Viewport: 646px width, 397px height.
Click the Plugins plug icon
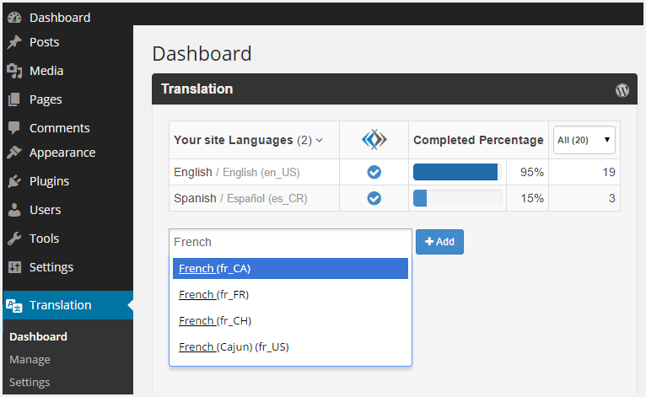(14, 181)
